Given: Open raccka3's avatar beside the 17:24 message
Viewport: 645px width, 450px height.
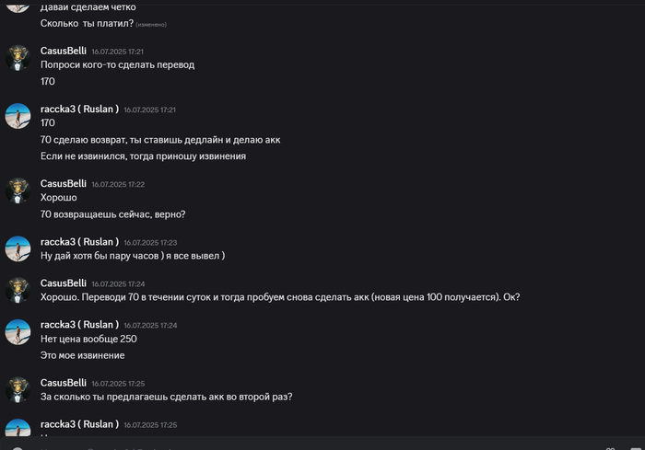Looking at the screenshot, I should [18, 331].
